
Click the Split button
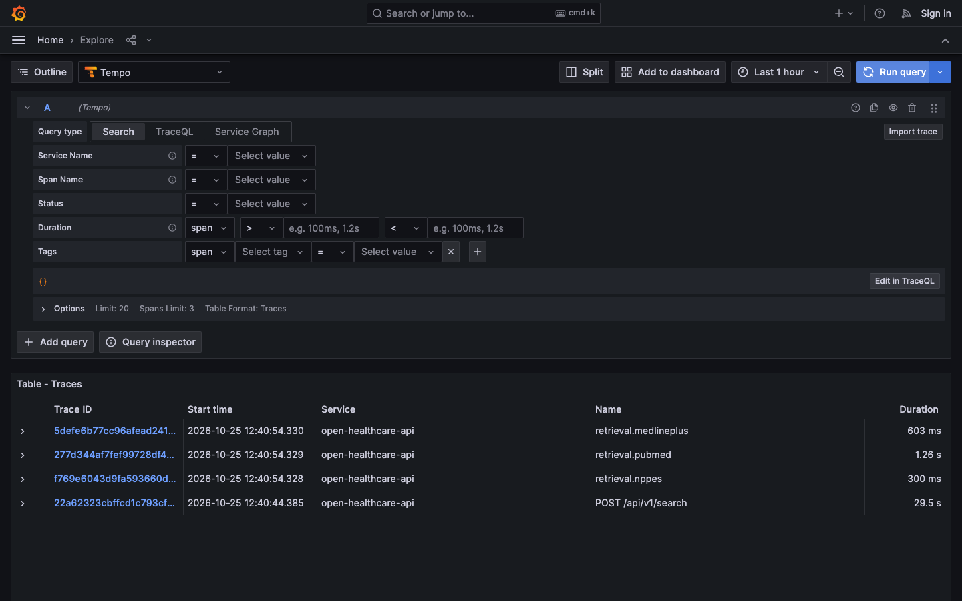(x=584, y=72)
